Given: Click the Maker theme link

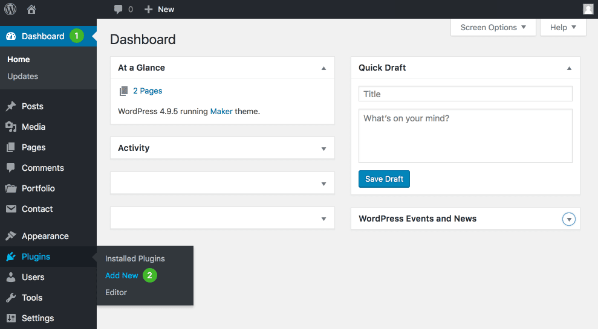Looking at the screenshot, I should click(221, 111).
